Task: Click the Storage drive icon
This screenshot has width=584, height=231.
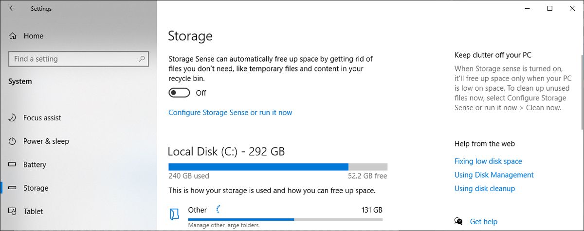Action: tap(13, 188)
